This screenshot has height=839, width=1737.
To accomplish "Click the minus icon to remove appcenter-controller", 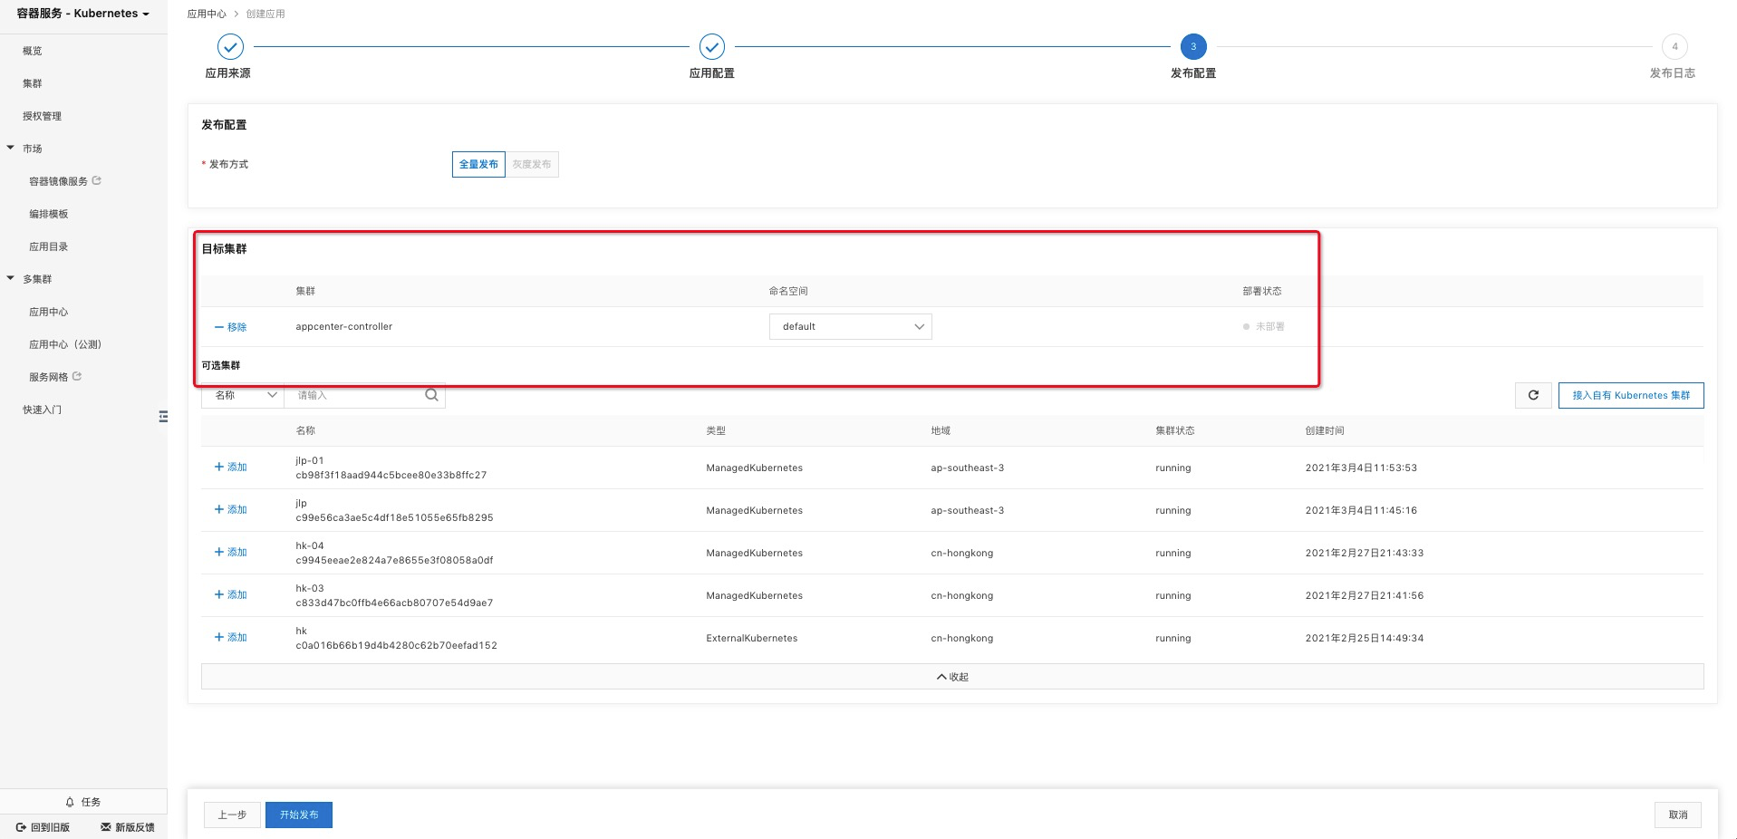I will [218, 327].
